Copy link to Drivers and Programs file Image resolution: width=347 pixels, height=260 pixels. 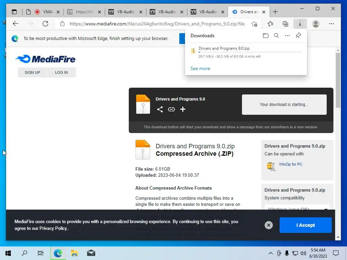[171, 109]
